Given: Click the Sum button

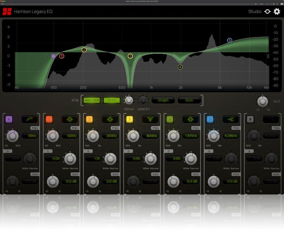Looking at the screenshot, I should 189,100.
